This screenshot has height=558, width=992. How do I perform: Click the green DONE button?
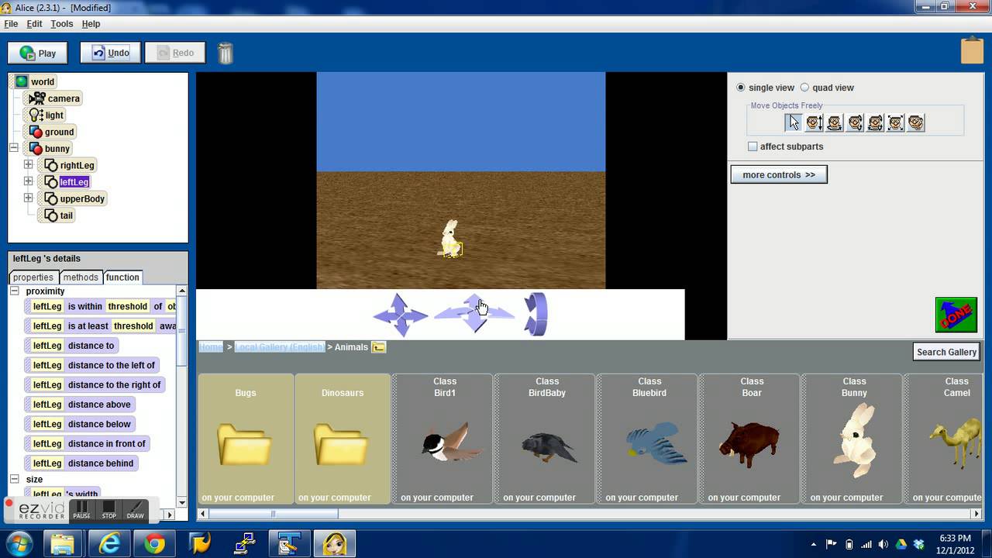[x=955, y=315]
